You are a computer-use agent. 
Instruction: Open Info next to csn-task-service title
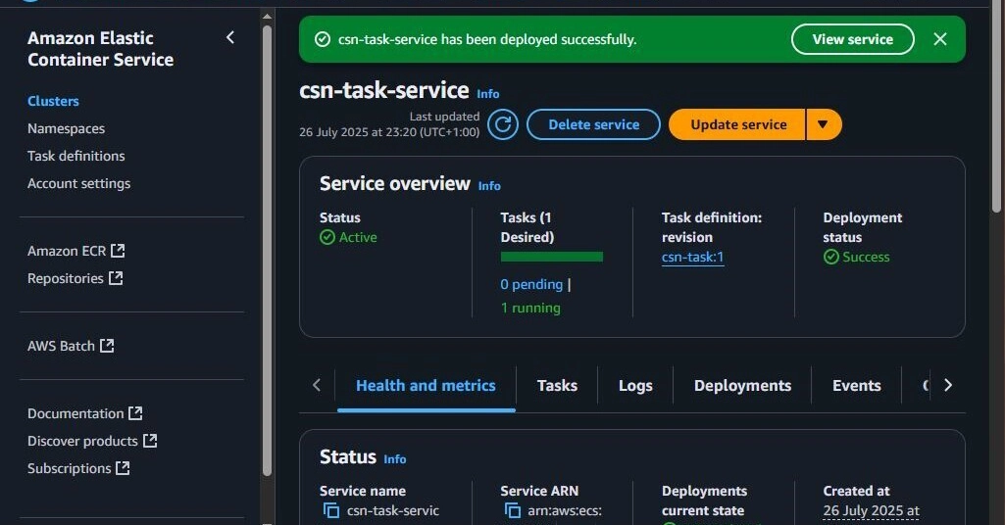coord(487,93)
